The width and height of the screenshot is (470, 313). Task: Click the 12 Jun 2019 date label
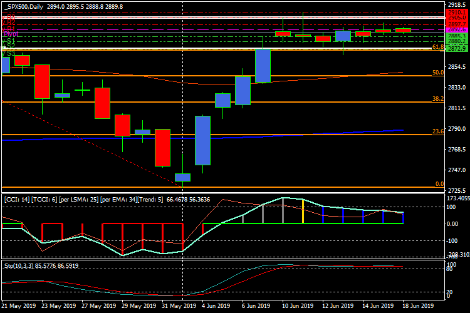coord(338,306)
